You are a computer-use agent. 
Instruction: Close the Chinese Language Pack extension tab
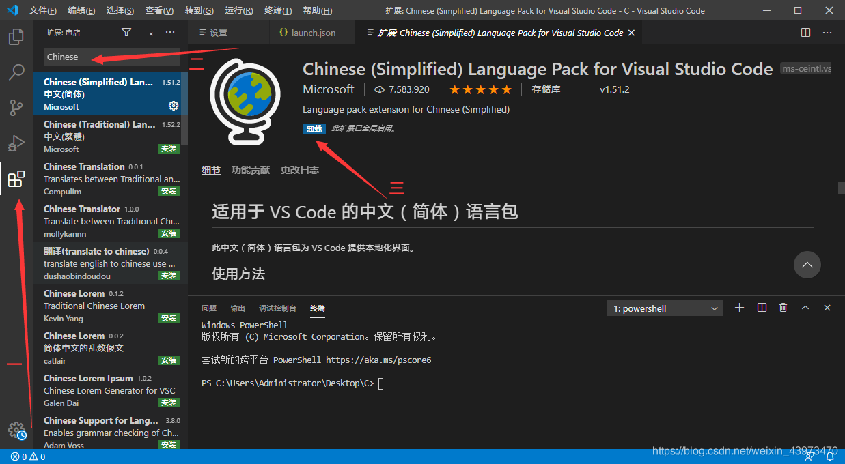[631, 33]
